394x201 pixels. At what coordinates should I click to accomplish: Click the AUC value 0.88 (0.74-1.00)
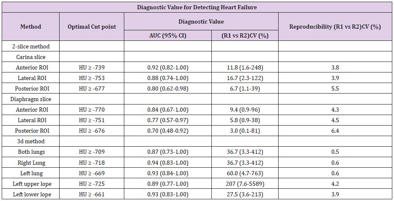pos(168,78)
